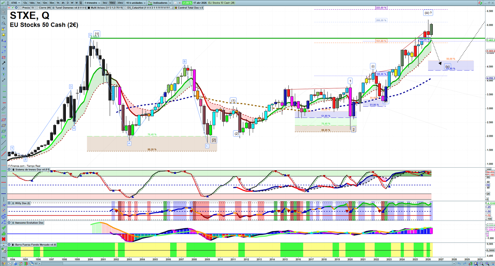Pick the red diagonal line tool
Viewport: 495px width, 266px height.
pos(4,154)
